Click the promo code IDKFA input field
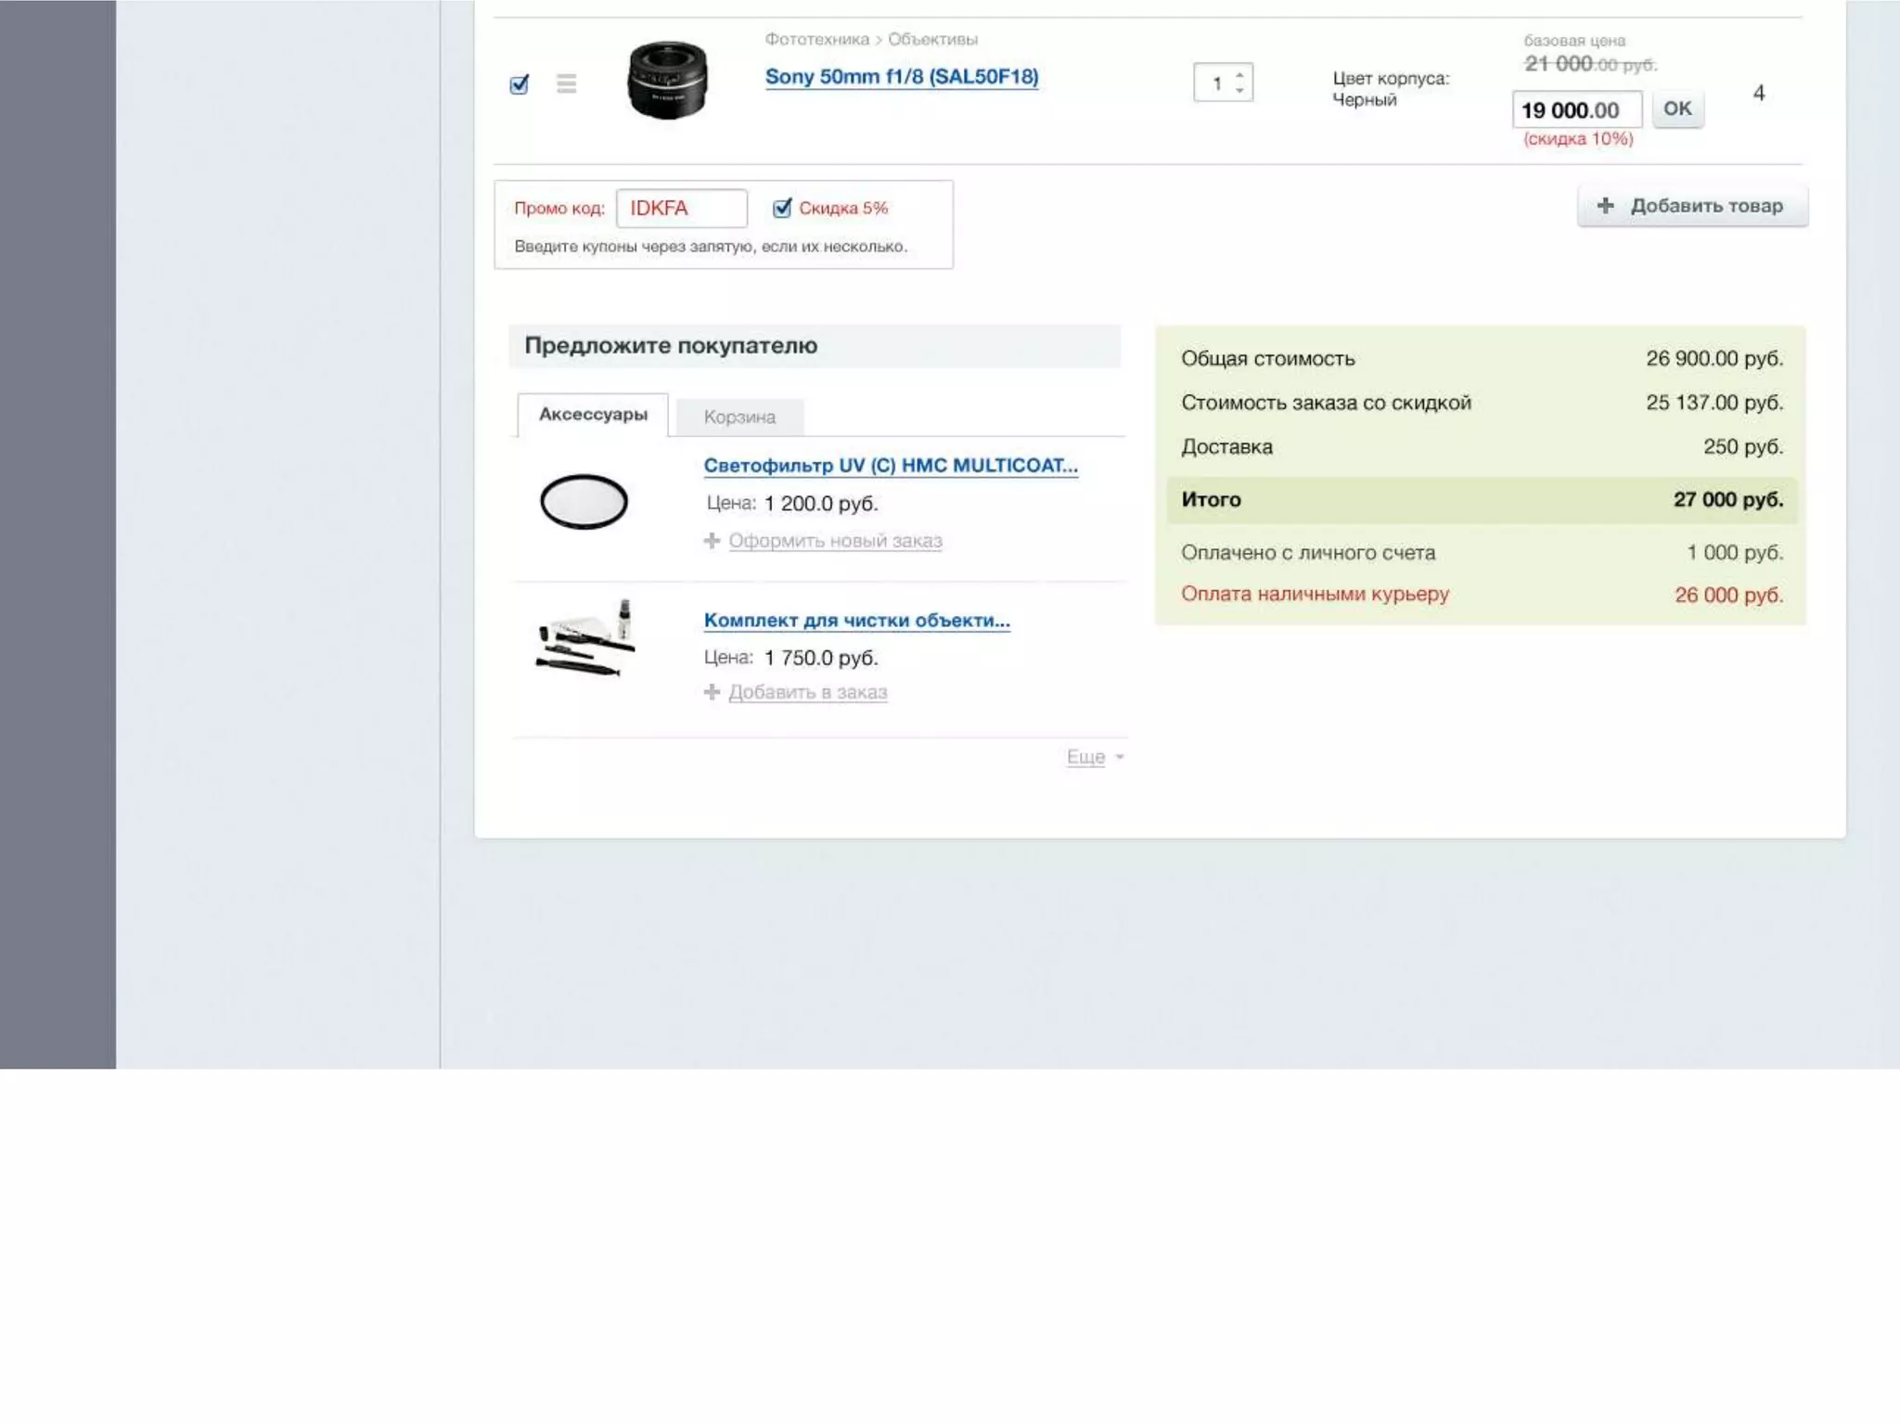 click(682, 208)
